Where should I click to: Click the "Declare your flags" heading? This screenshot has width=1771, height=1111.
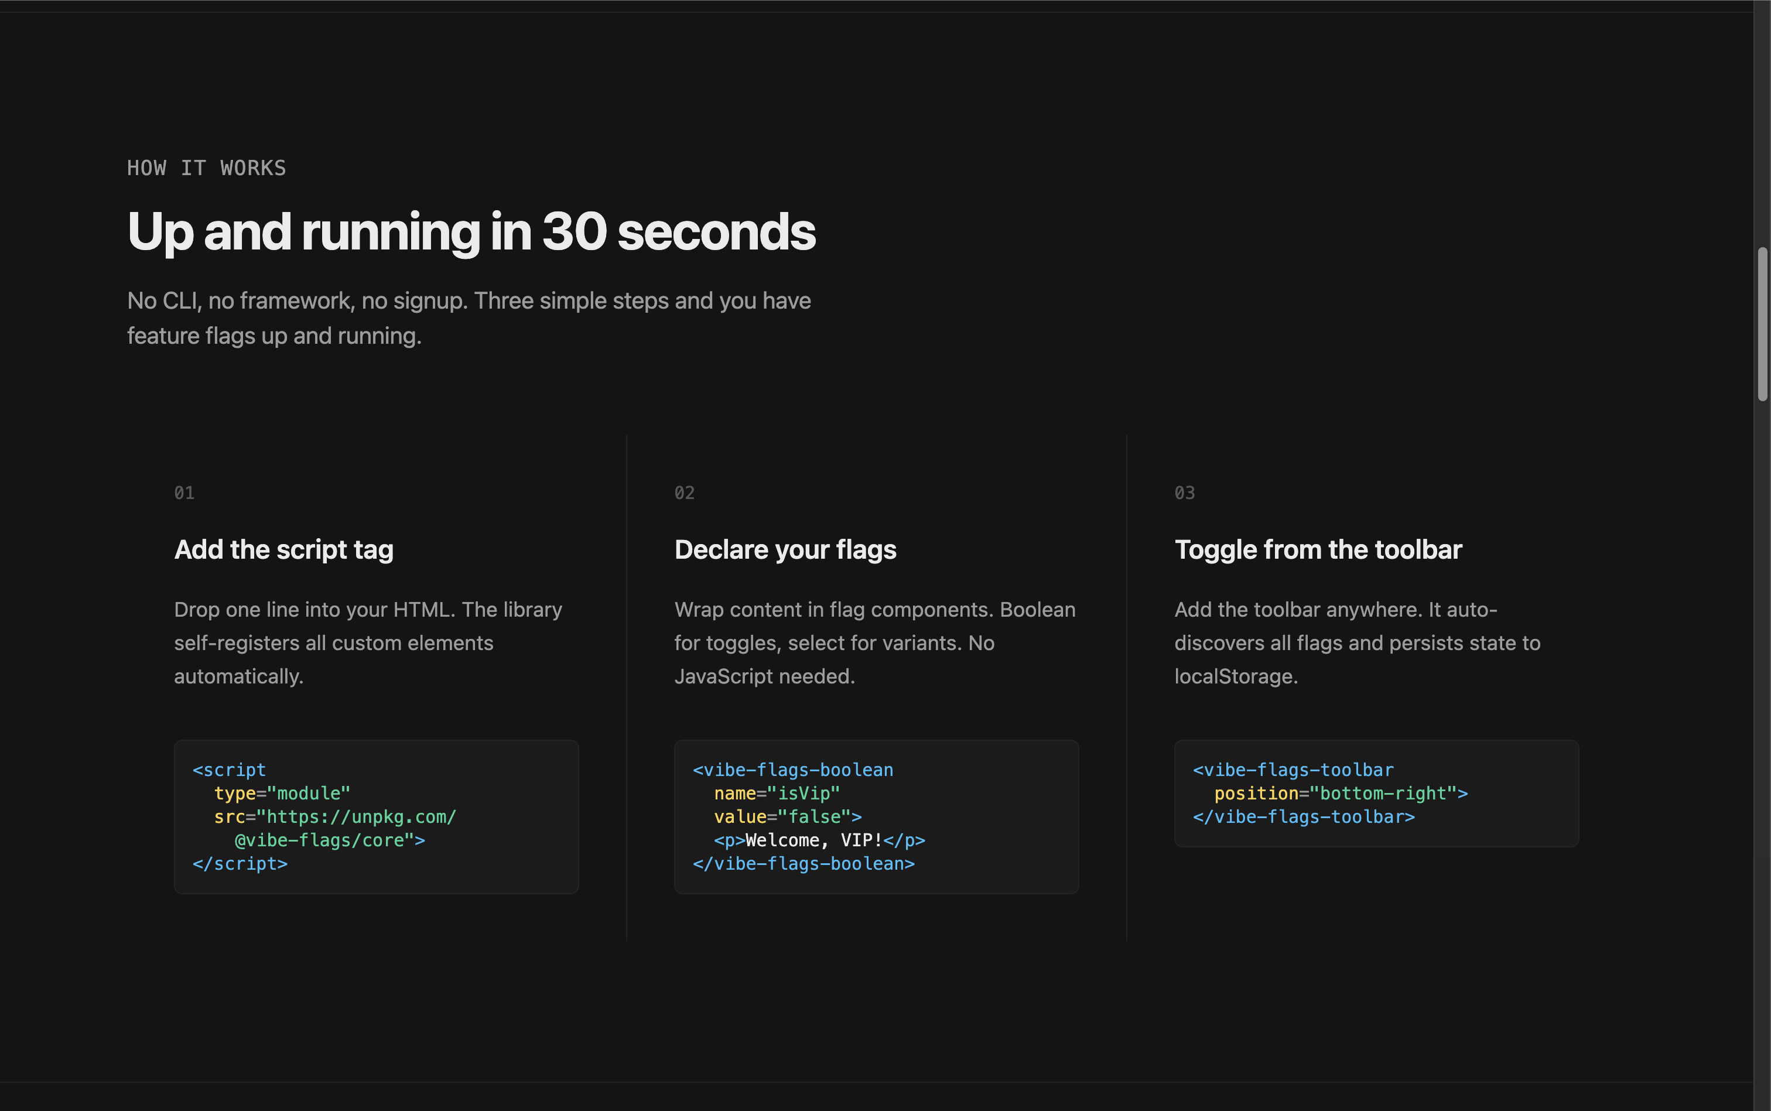coord(785,549)
